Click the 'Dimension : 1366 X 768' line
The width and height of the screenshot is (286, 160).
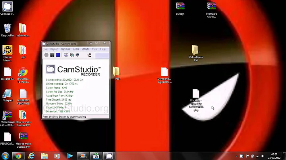(x=58, y=111)
